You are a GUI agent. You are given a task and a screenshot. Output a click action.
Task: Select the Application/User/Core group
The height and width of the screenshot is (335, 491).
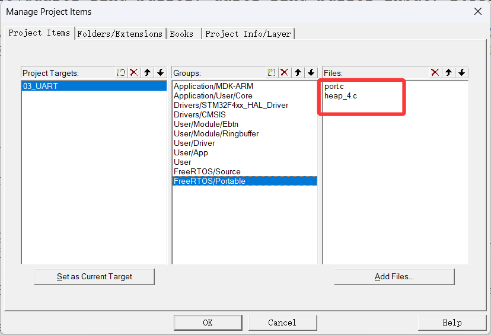click(x=244, y=95)
